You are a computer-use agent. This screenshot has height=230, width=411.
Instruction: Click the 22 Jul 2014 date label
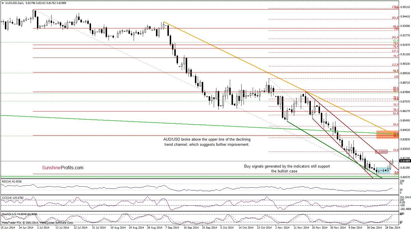[x=81, y=227]
